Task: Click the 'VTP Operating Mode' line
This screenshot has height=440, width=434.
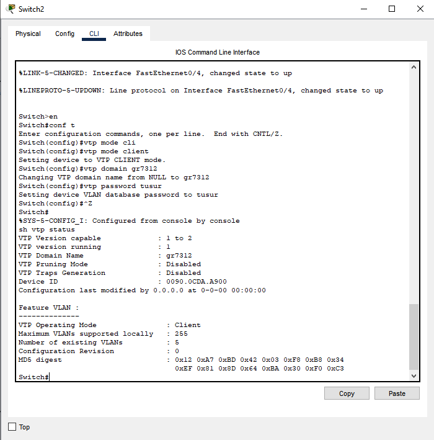Action: point(110,325)
